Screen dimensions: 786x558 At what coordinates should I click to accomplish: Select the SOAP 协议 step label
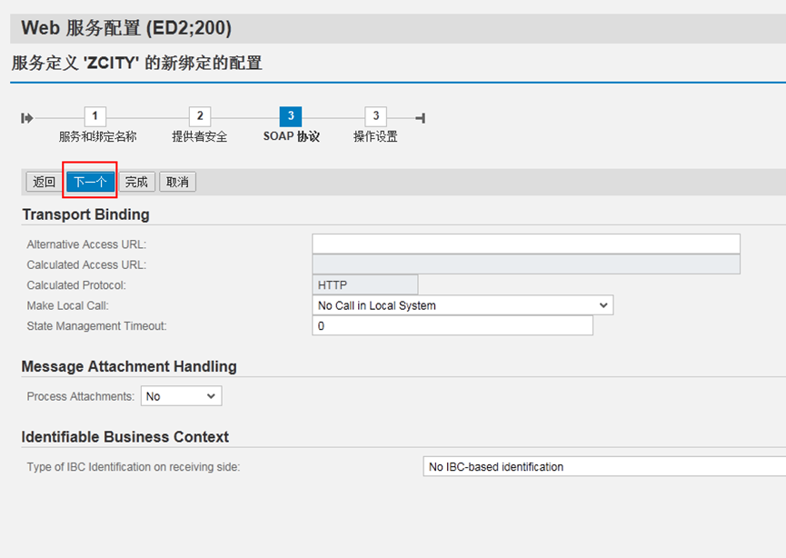tap(291, 137)
